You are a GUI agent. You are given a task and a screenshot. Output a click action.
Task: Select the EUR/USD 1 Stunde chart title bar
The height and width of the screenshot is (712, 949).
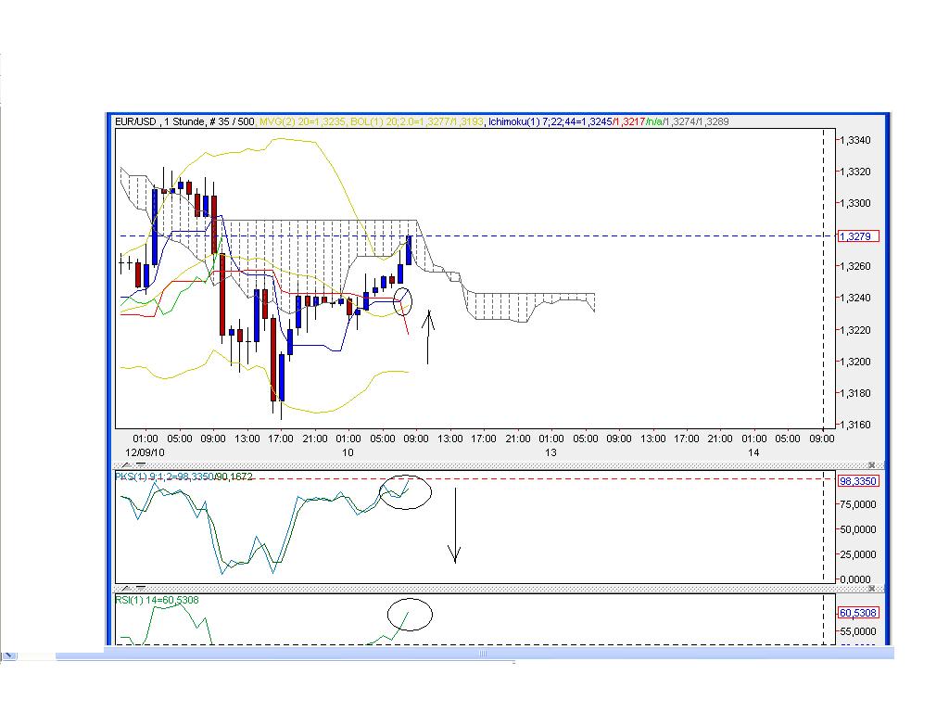point(185,121)
